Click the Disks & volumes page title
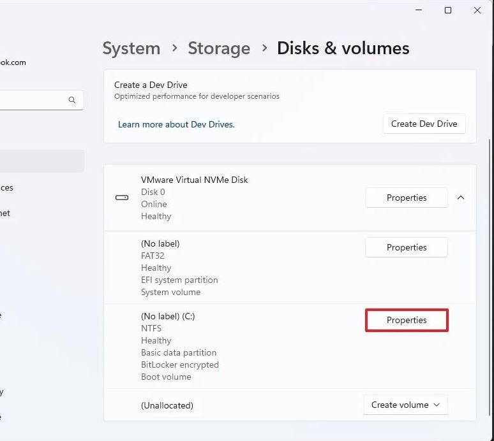The width and height of the screenshot is (494, 441). coord(343,48)
